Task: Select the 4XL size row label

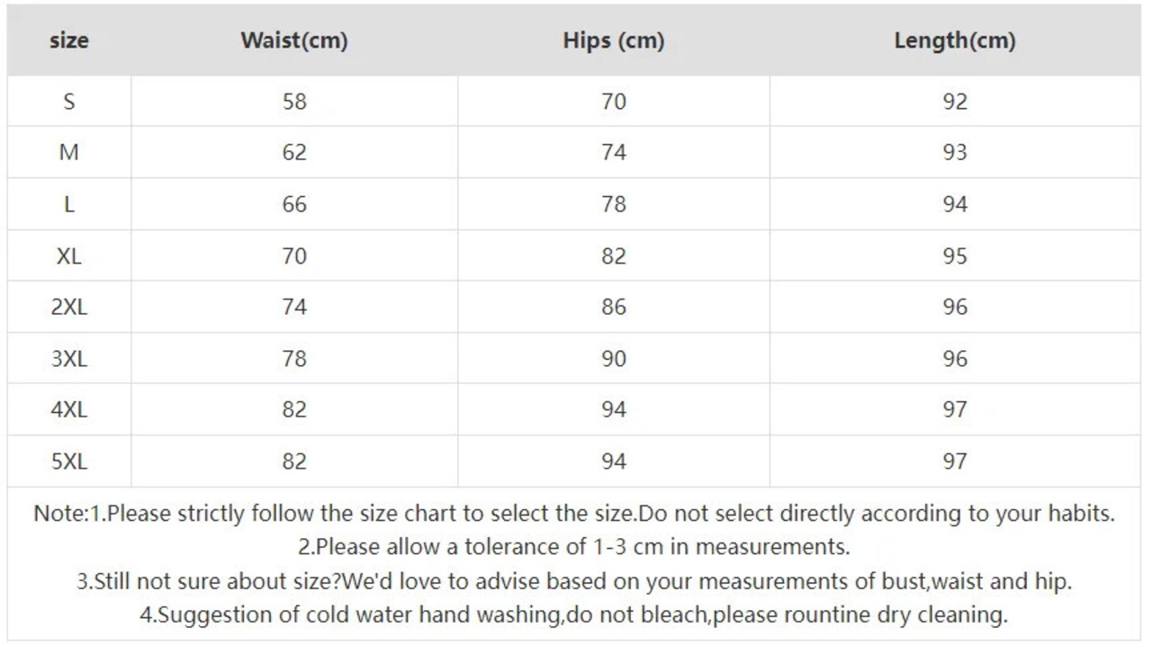Action: [x=69, y=409]
